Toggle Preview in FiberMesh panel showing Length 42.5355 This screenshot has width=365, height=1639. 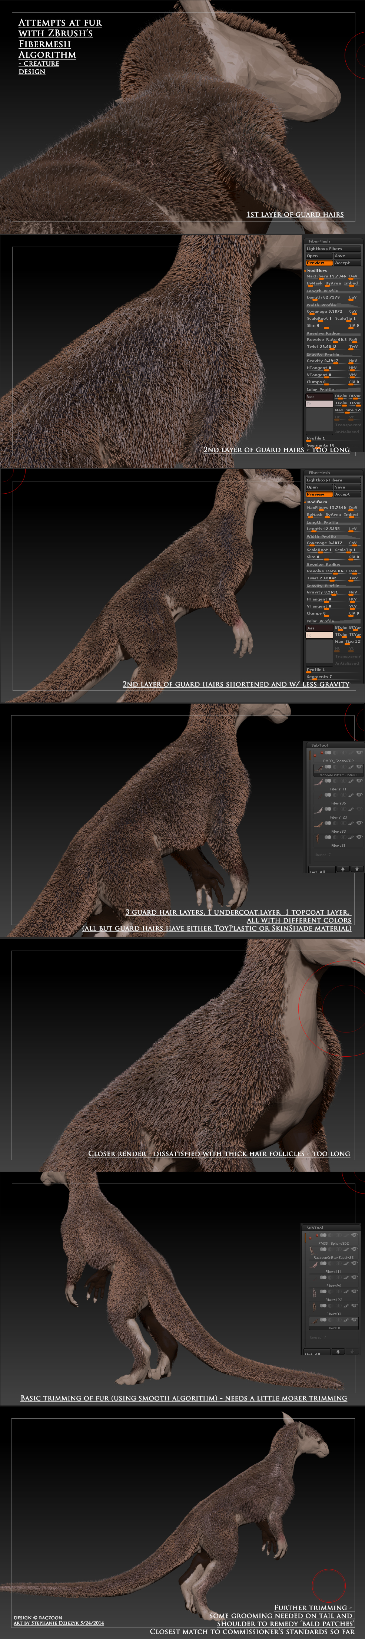pyautogui.click(x=319, y=494)
